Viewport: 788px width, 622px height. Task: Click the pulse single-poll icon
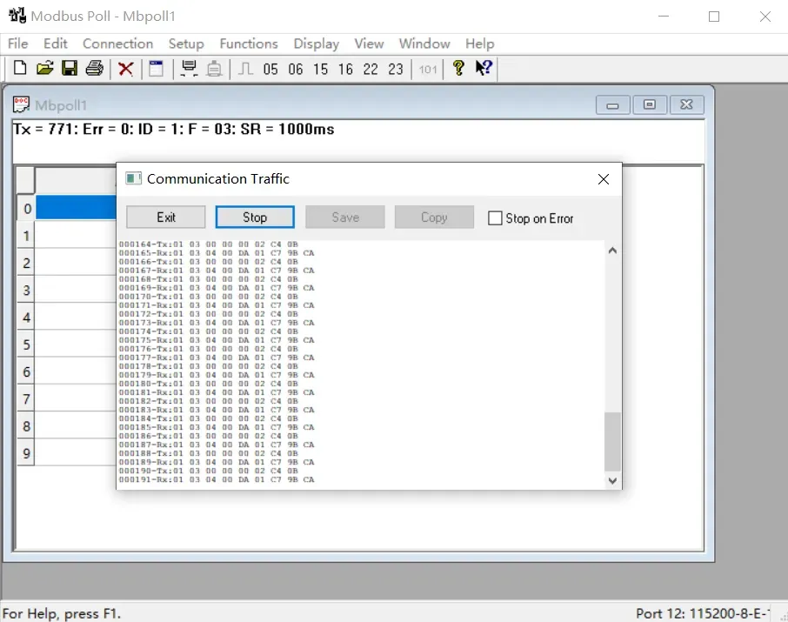[245, 69]
